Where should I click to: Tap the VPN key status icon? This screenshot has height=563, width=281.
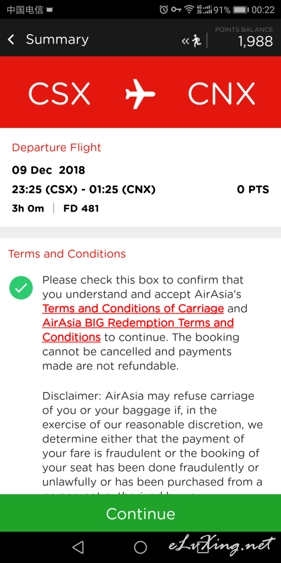point(176,10)
